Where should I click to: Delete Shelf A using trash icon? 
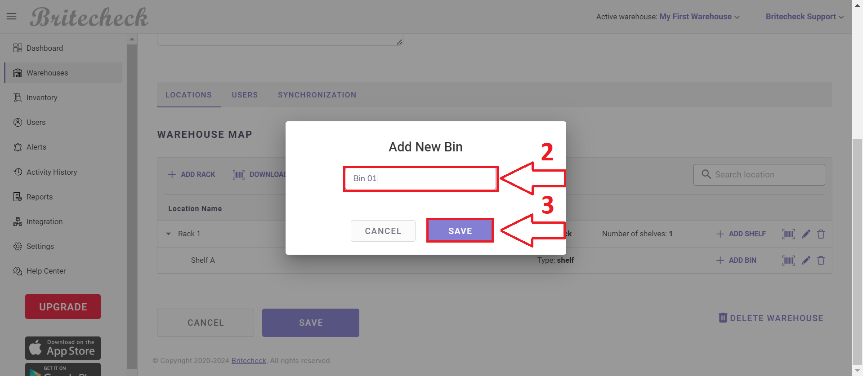click(x=821, y=260)
